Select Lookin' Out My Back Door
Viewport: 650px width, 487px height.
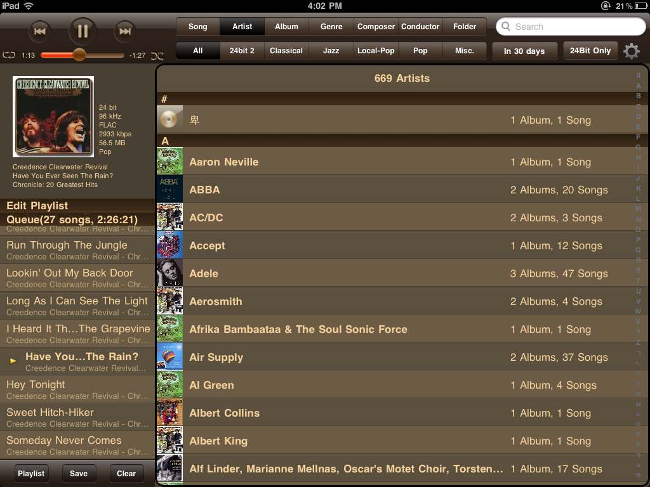(x=77, y=278)
